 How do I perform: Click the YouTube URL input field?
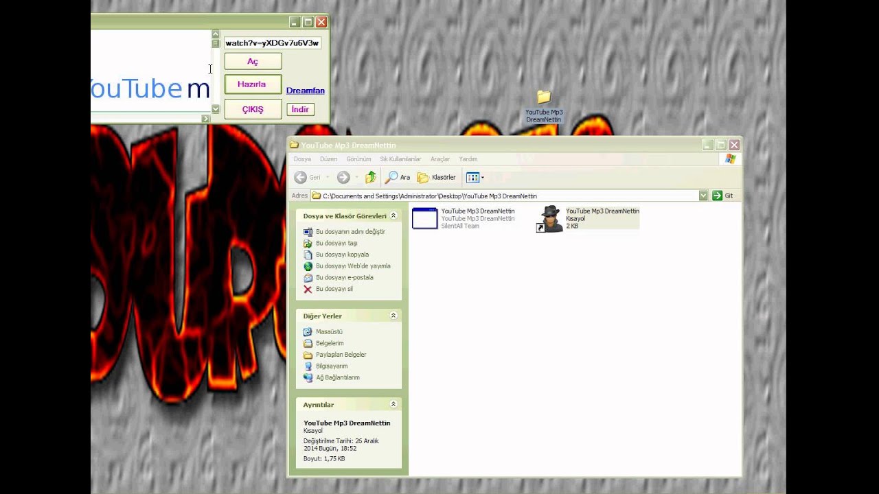pyautogui.click(x=273, y=43)
